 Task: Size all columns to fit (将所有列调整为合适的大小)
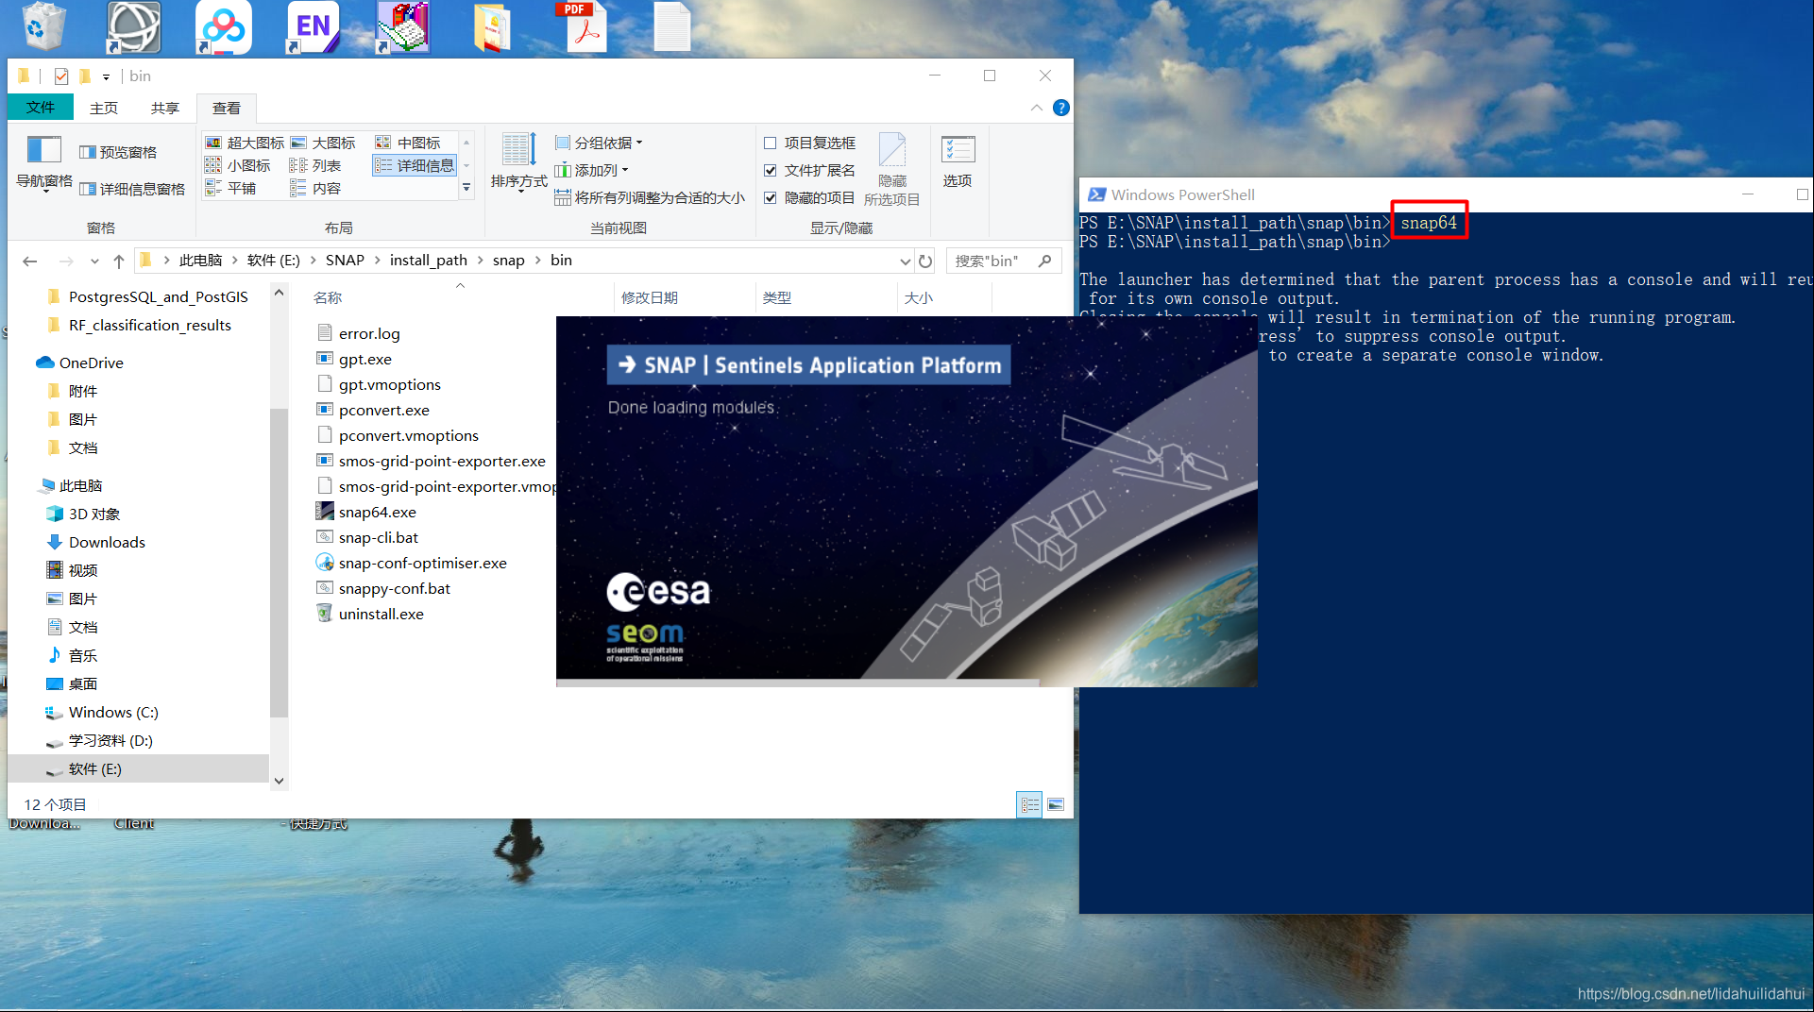tap(649, 197)
